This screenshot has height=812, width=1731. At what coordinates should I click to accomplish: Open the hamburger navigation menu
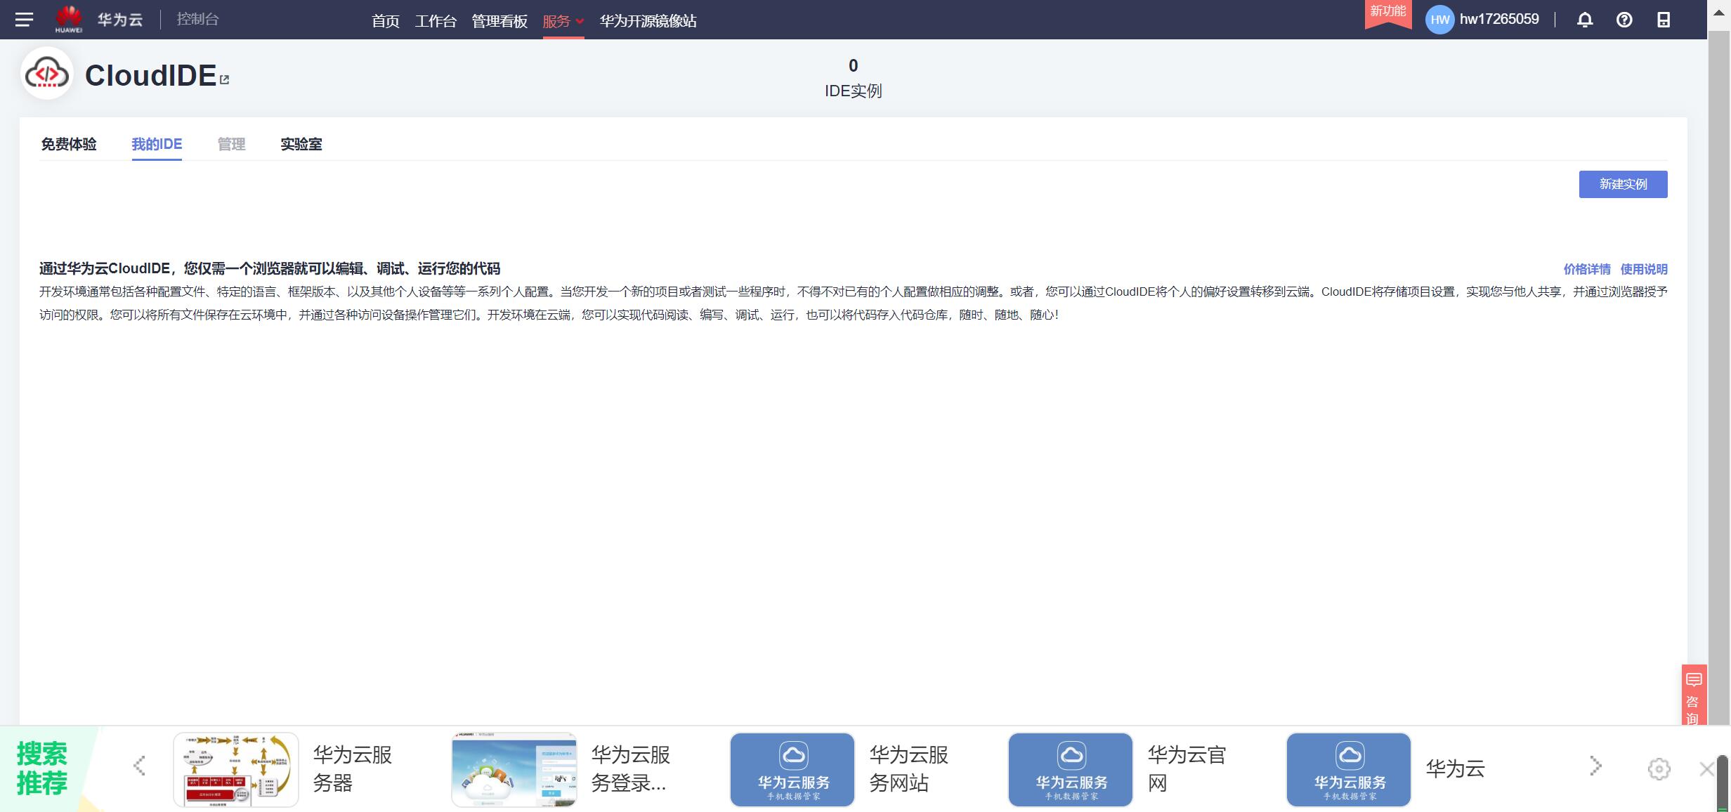(x=24, y=20)
